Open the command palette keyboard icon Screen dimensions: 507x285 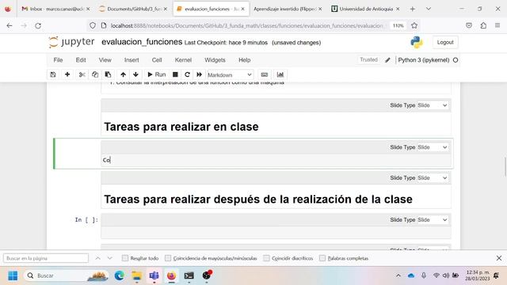pos(264,74)
